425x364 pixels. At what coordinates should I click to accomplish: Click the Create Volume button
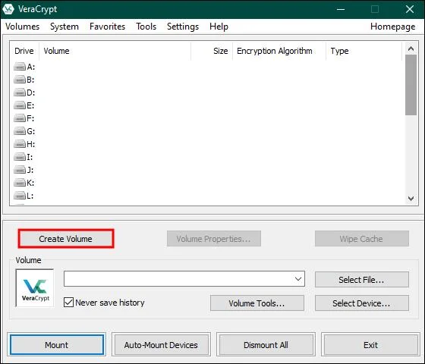coord(66,239)
